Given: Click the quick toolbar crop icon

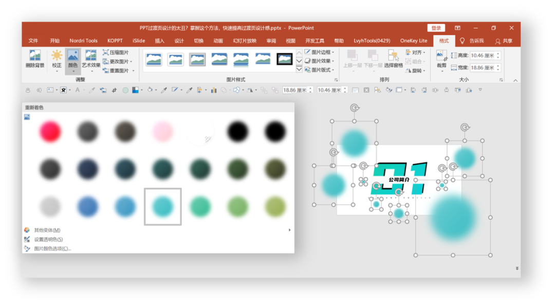Looking at the screenshot, I should [x=114, y=91].
